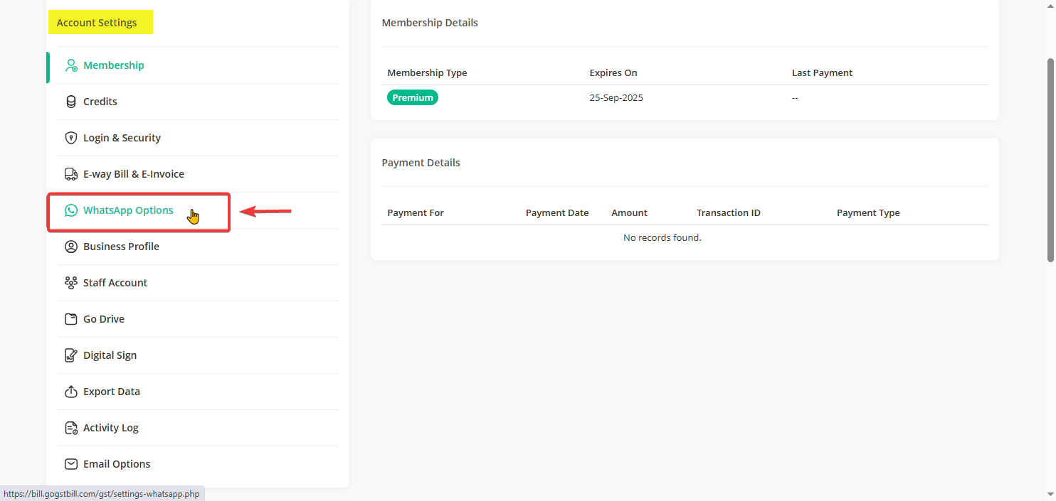
Task: Click the vertical page scrollbar
Action: tap(1050, 160)
